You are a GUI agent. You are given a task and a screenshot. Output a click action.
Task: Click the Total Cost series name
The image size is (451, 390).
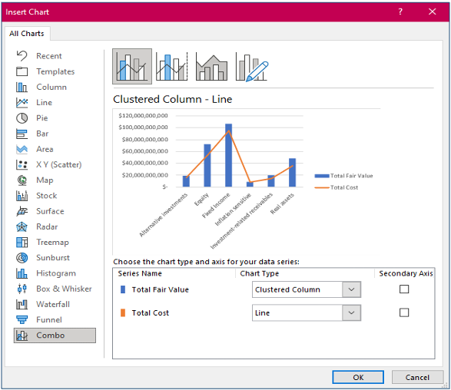coord(150,313)
